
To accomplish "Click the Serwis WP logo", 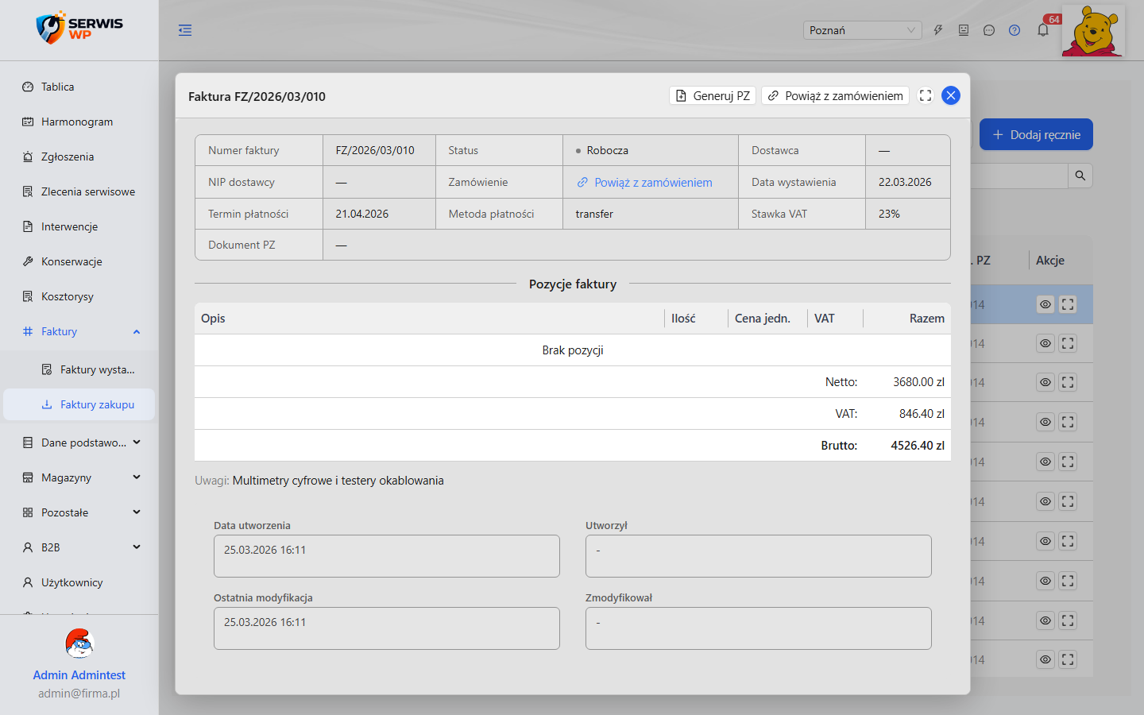I will coord(79,28).
